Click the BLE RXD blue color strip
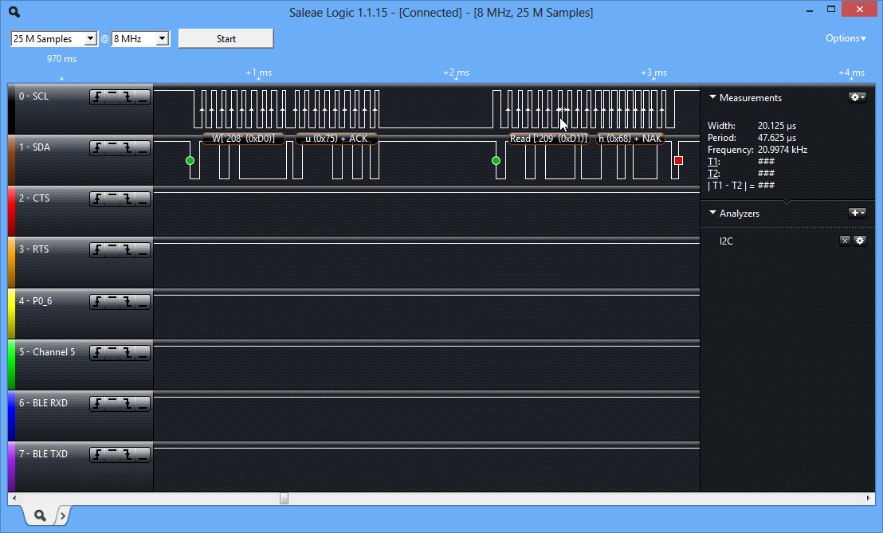The image size is (883, 533). [x=11, y=415]
